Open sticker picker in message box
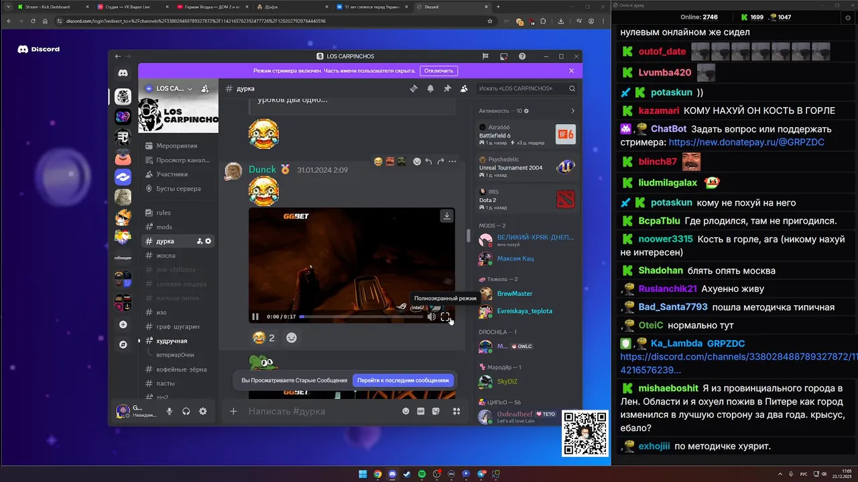The image size is (858, 482). tap(436, 411)
